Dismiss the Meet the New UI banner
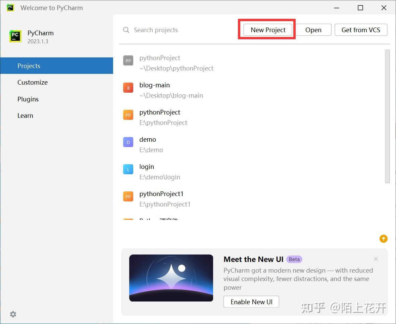The width and height of the screenshot is (396, 324). click(376, 259)
